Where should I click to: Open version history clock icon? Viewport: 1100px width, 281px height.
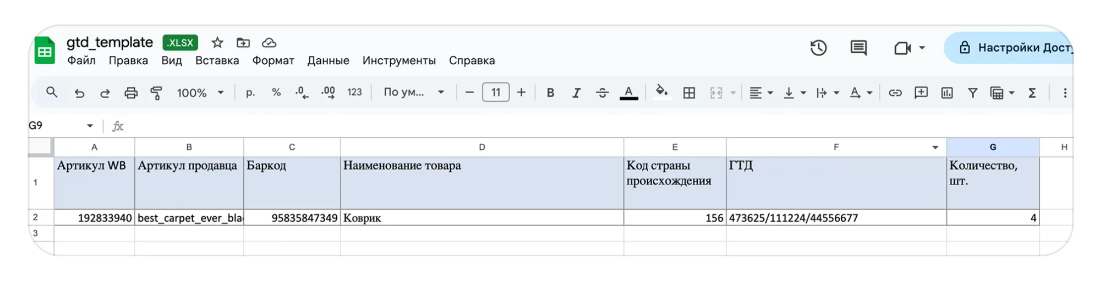coord(818,48)
